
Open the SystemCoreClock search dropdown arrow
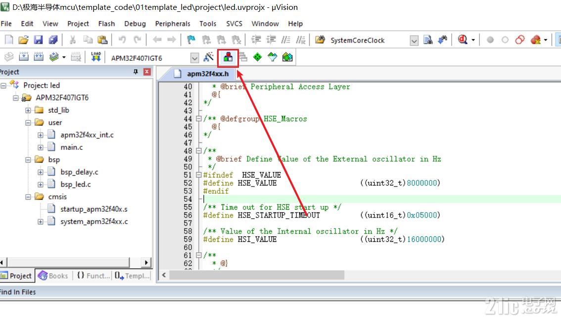[414, 41]
